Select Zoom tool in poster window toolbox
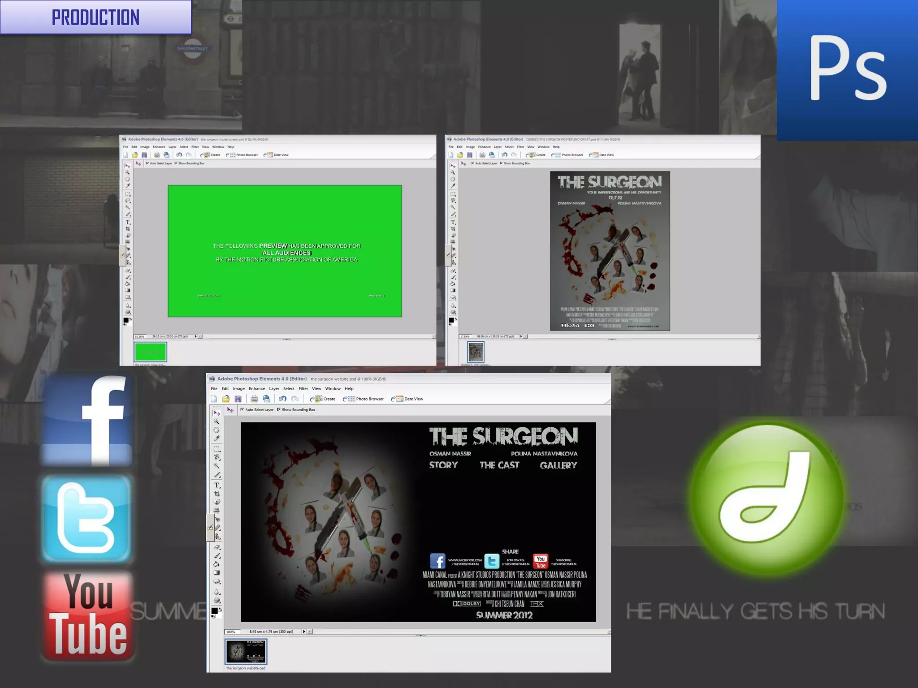The image size is (918, 688). pos(453,172)
